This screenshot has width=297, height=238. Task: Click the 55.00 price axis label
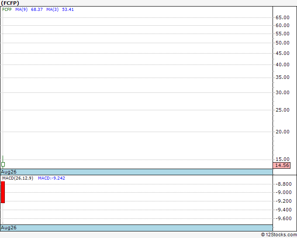click(283, 34)
